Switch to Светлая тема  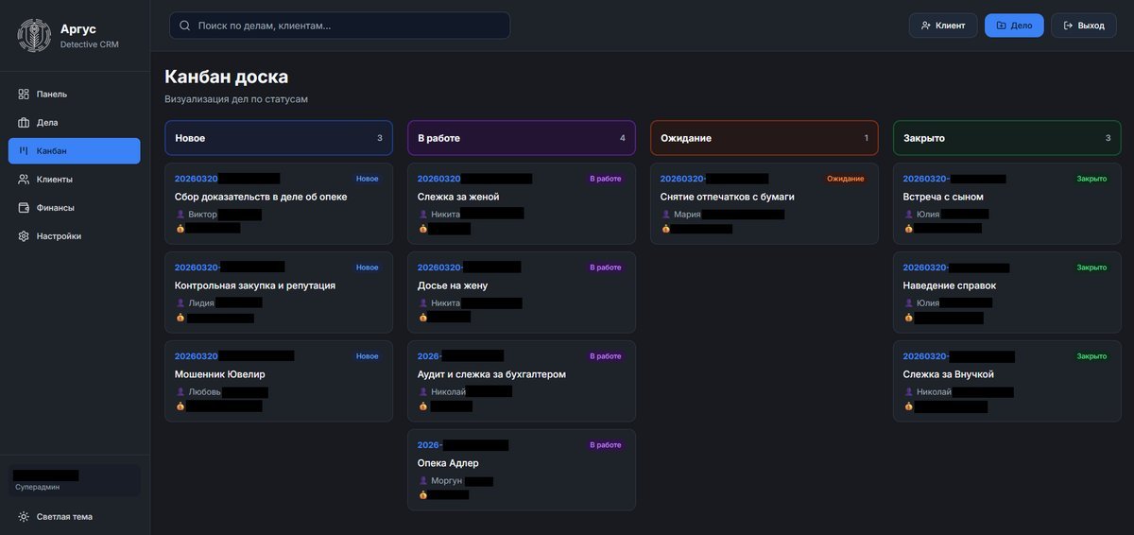coord(64,517)
